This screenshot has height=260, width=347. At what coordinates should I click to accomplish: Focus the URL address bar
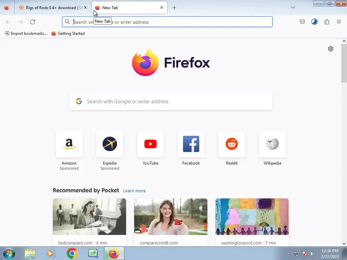point(167,22)
